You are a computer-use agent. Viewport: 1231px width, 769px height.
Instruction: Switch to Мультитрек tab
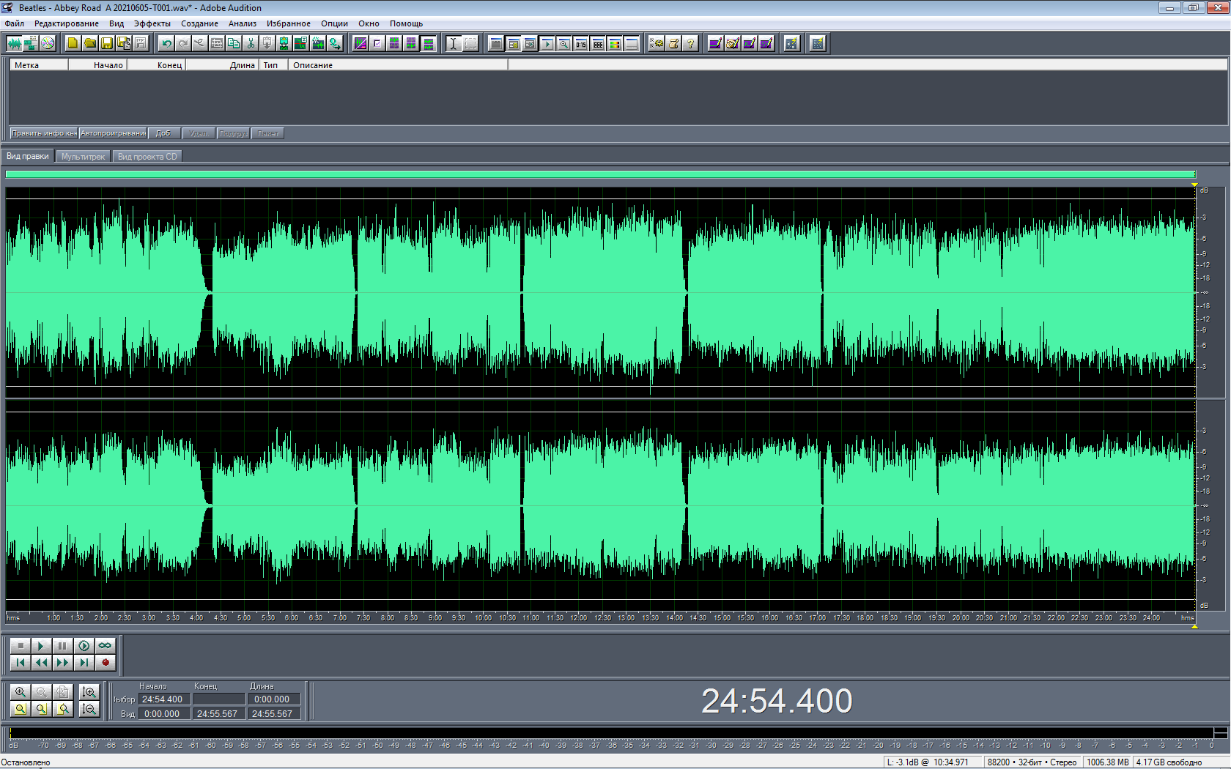tap(84, 157)
